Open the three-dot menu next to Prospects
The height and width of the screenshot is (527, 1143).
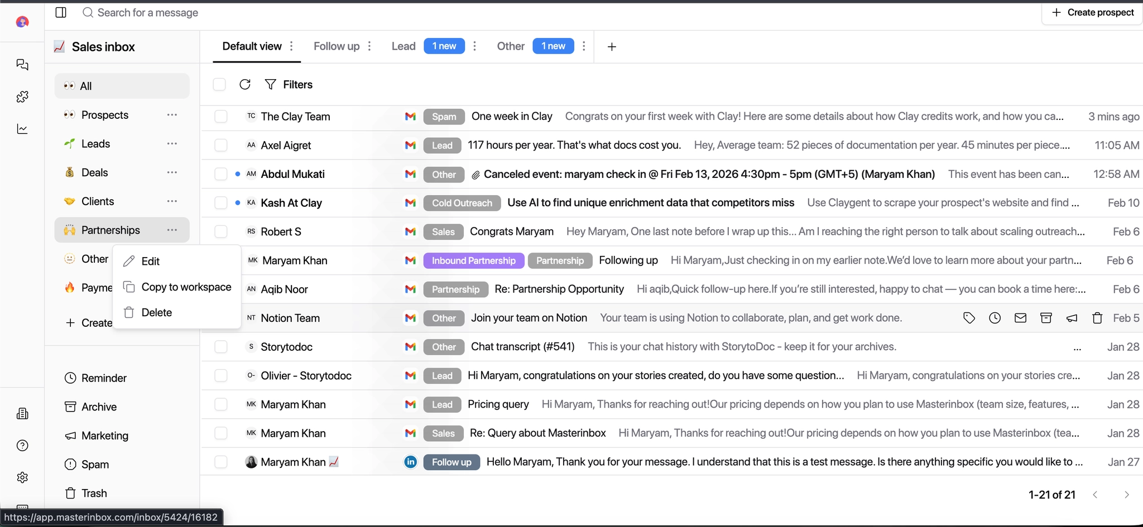(172, 115)
